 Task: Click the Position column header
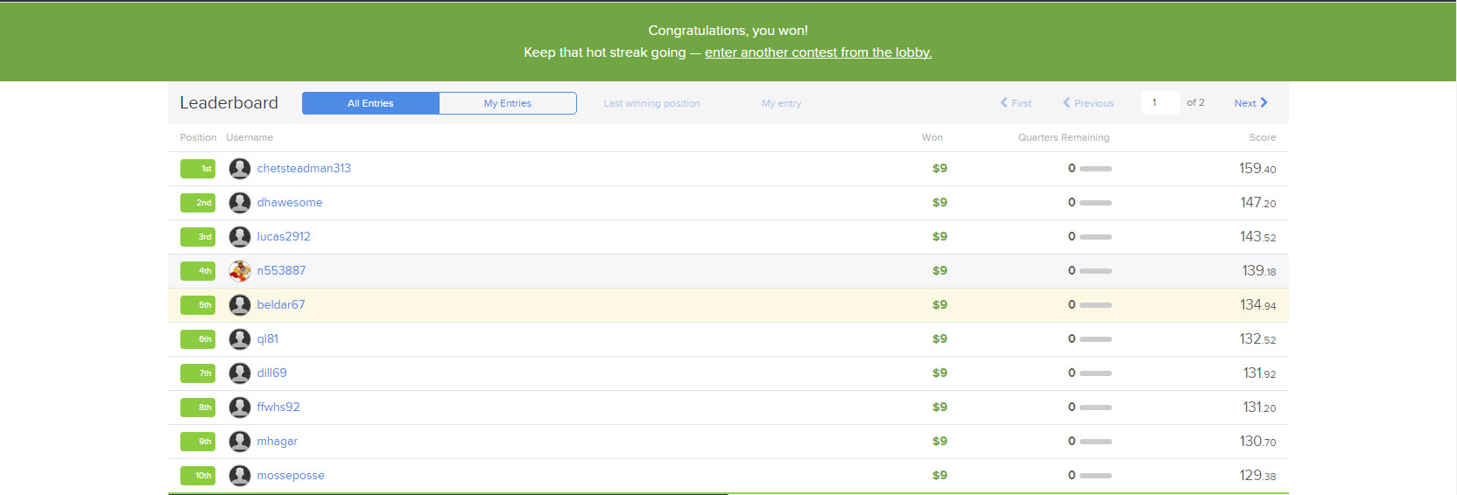(198, 137)
